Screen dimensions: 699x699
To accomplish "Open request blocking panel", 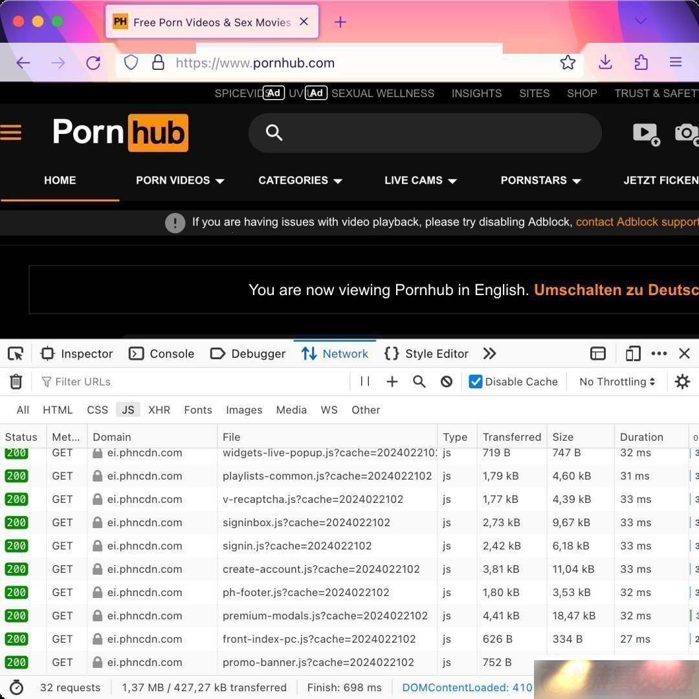I will [x=446, y=382].
